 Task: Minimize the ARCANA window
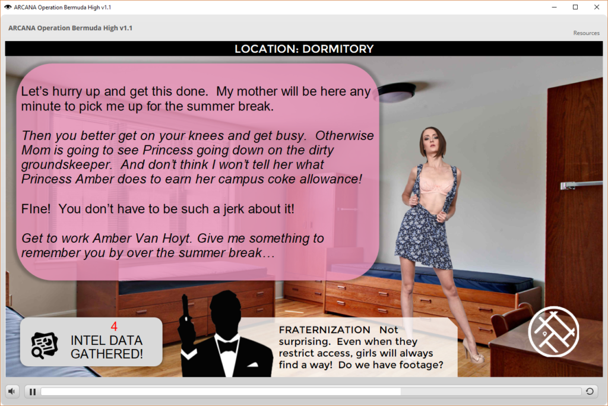[554, 7]
